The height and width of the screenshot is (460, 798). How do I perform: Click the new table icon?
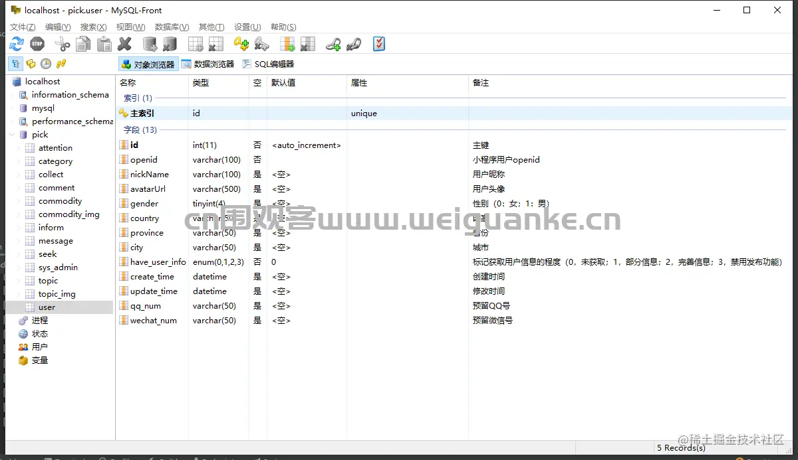pyautogui.click(x=196, y=44)
